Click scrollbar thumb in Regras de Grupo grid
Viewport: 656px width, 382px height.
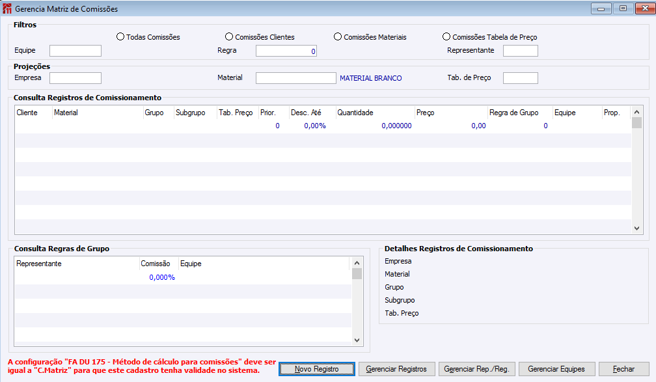(x=357, y=273)
